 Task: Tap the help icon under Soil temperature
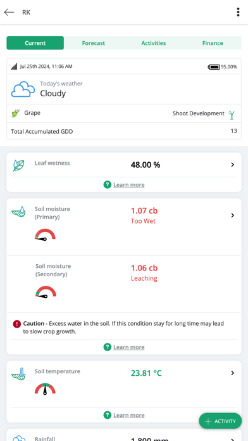pyautogui.click(x=108, y=415)
